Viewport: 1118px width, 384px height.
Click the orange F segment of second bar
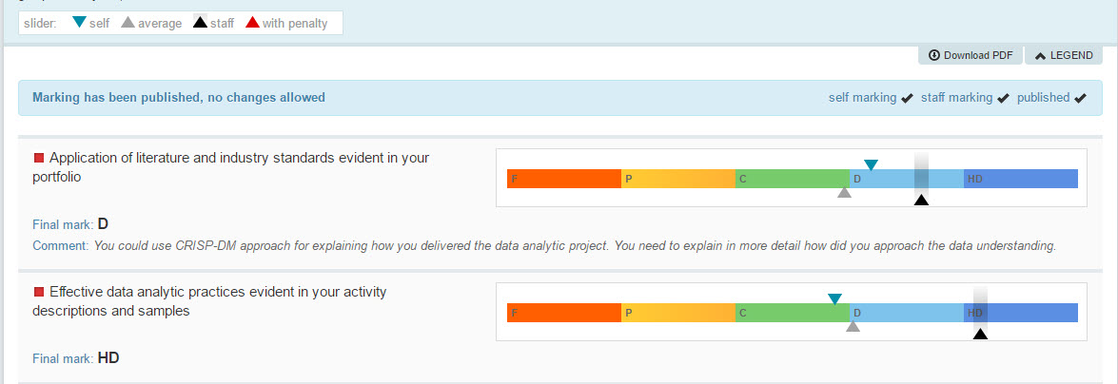coord(564,313)
